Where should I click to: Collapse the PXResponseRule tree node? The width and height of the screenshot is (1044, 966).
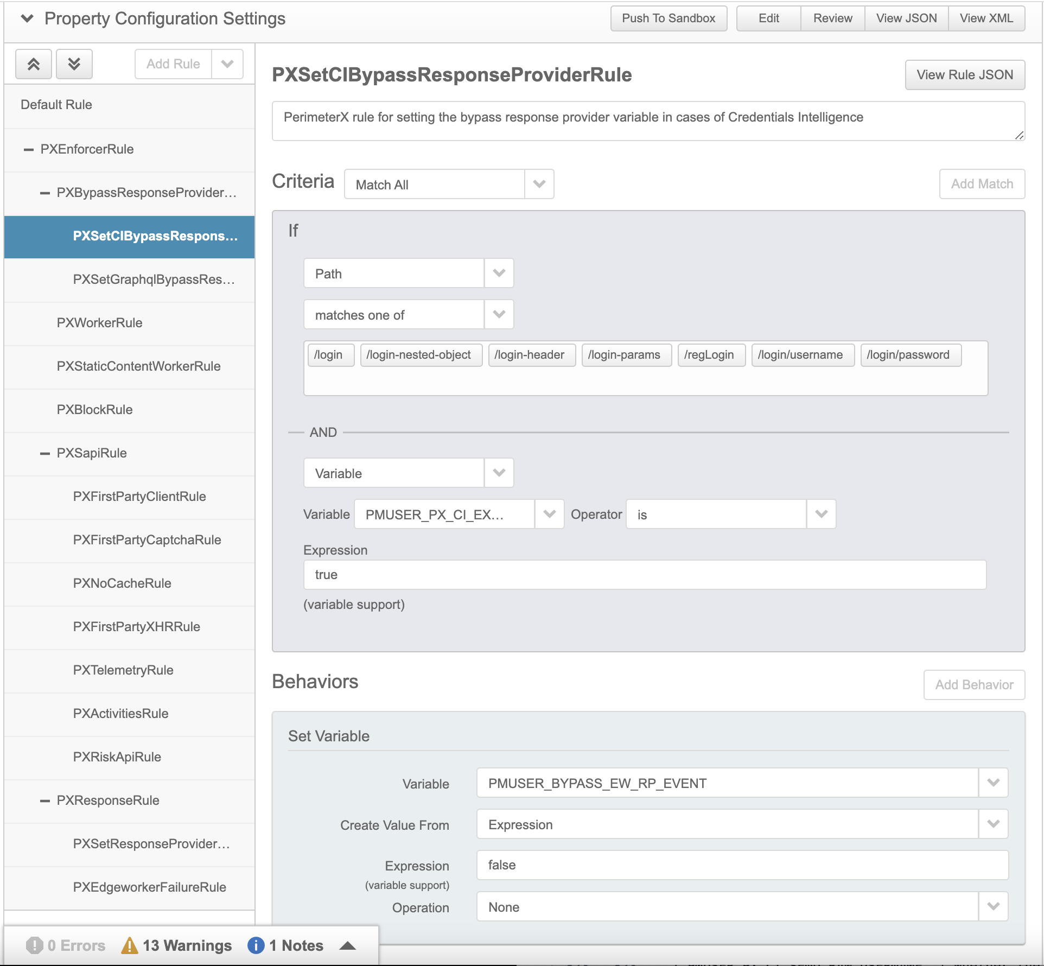click(45, 800)
